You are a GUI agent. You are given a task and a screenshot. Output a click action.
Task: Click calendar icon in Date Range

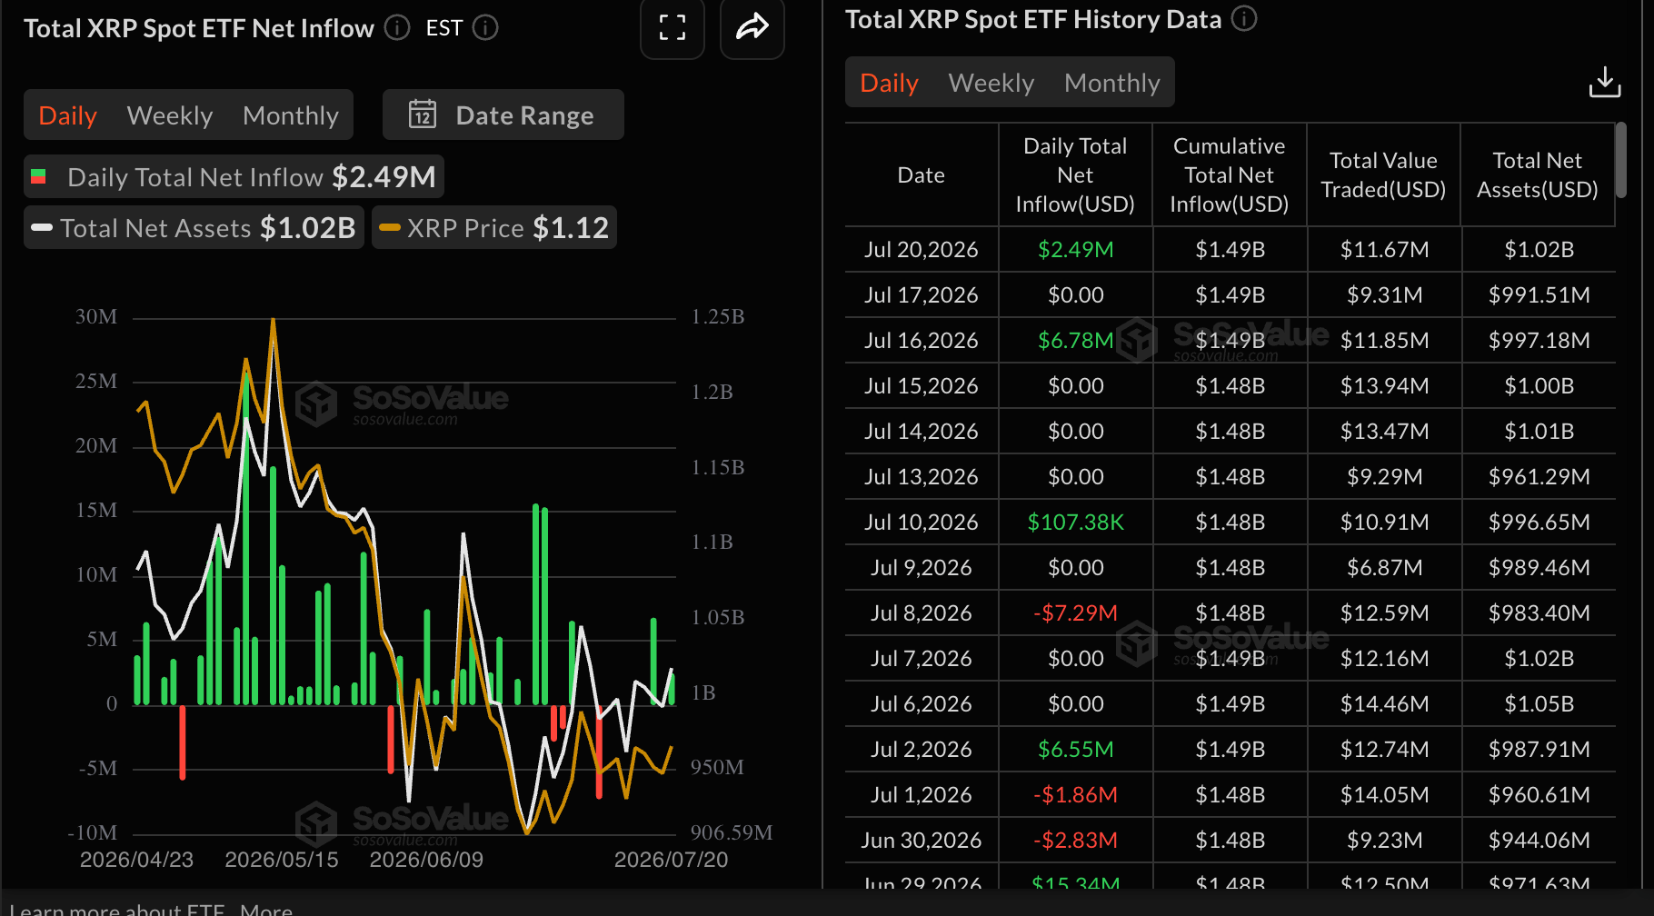click(423, 114)
